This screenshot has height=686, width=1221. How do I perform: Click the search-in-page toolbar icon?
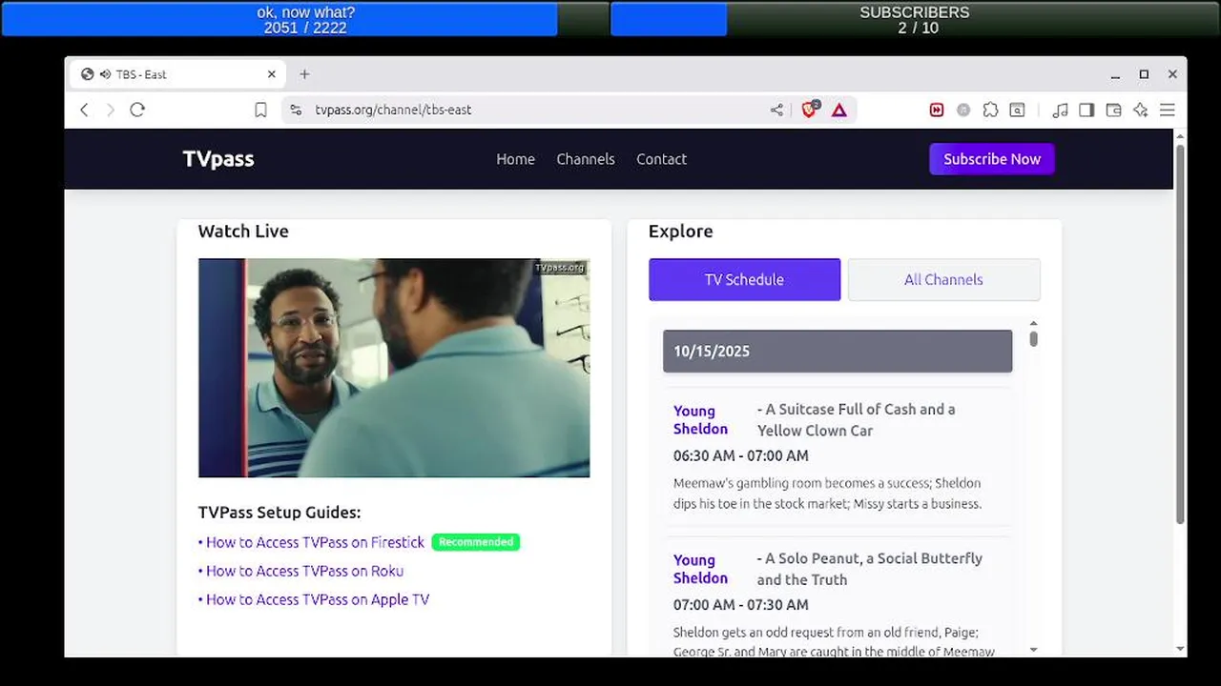click(1018, 111)
